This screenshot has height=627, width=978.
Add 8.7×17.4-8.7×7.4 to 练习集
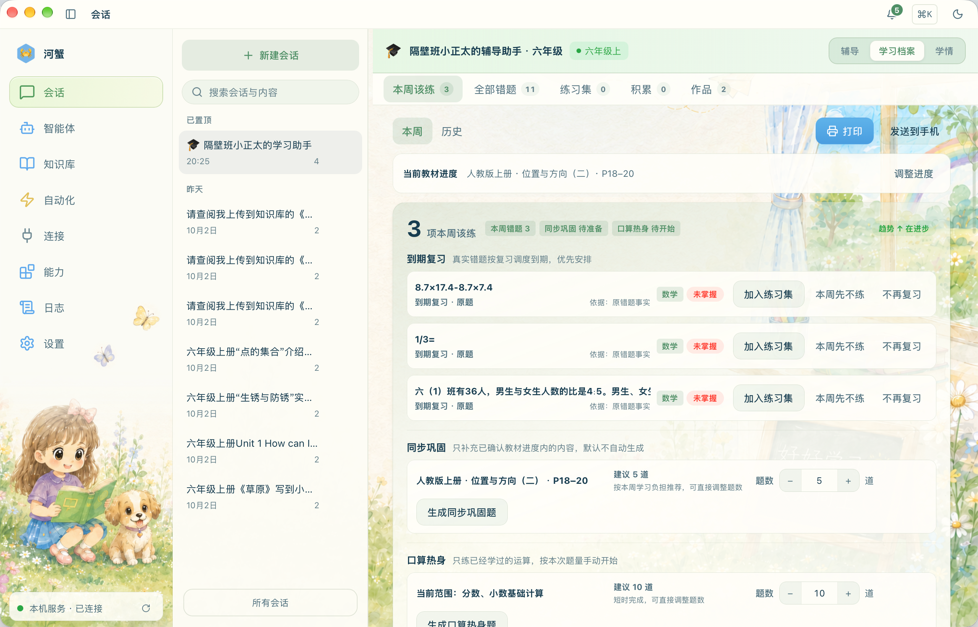point(768,294)
